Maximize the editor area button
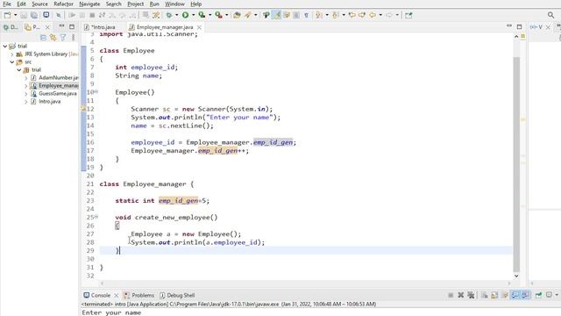Screen dimensions: 561x316 519,27
